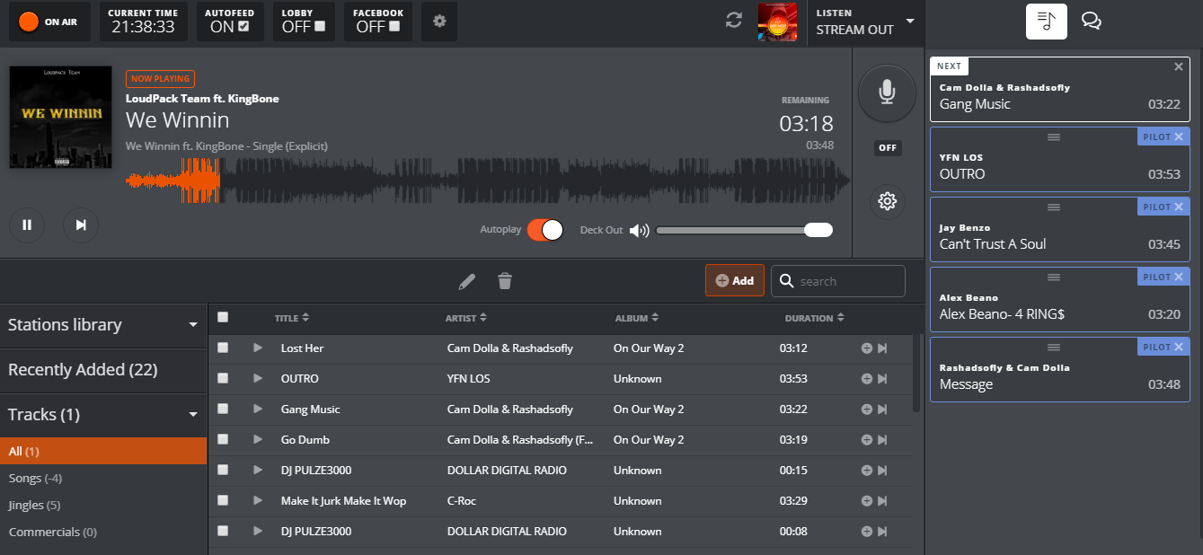The width and height of the screenshot is (1203, 555).
Task: Switch off the Autoplay toggle
Action: [x=545, y=230]
